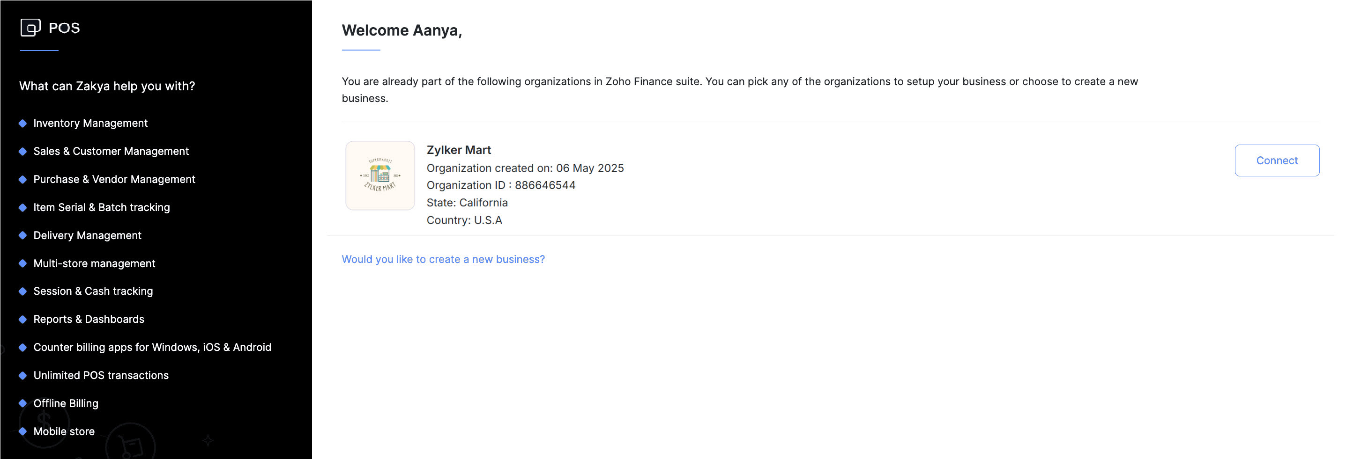This screenshot has height=459, width=1346.
Task: Click the bullet beside Inventory Management
Action: 22,124
